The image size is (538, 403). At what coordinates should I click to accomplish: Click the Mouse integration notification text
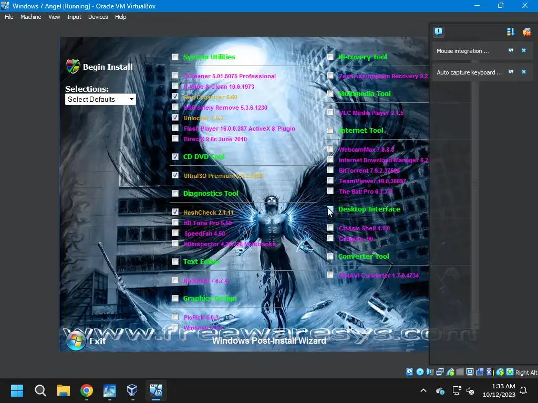pos(463,51)
